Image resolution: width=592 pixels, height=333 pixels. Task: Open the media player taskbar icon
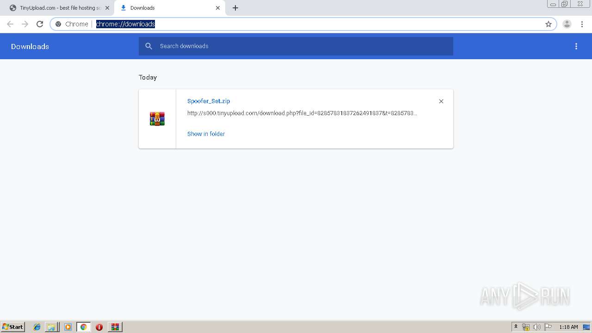[68, 327]
